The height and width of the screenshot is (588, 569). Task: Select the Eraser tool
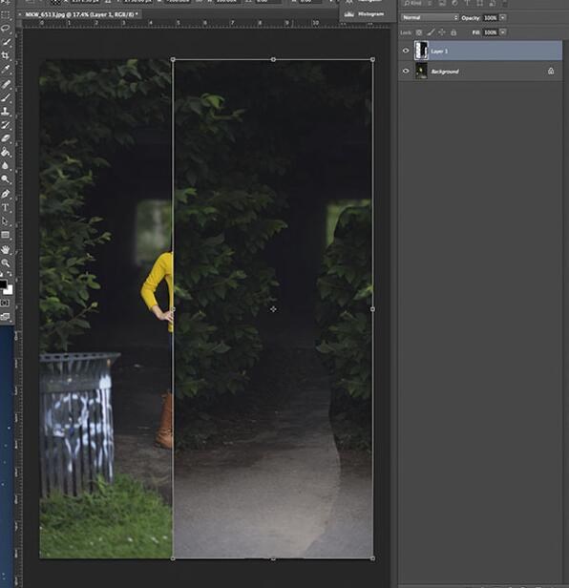[6, 138]
